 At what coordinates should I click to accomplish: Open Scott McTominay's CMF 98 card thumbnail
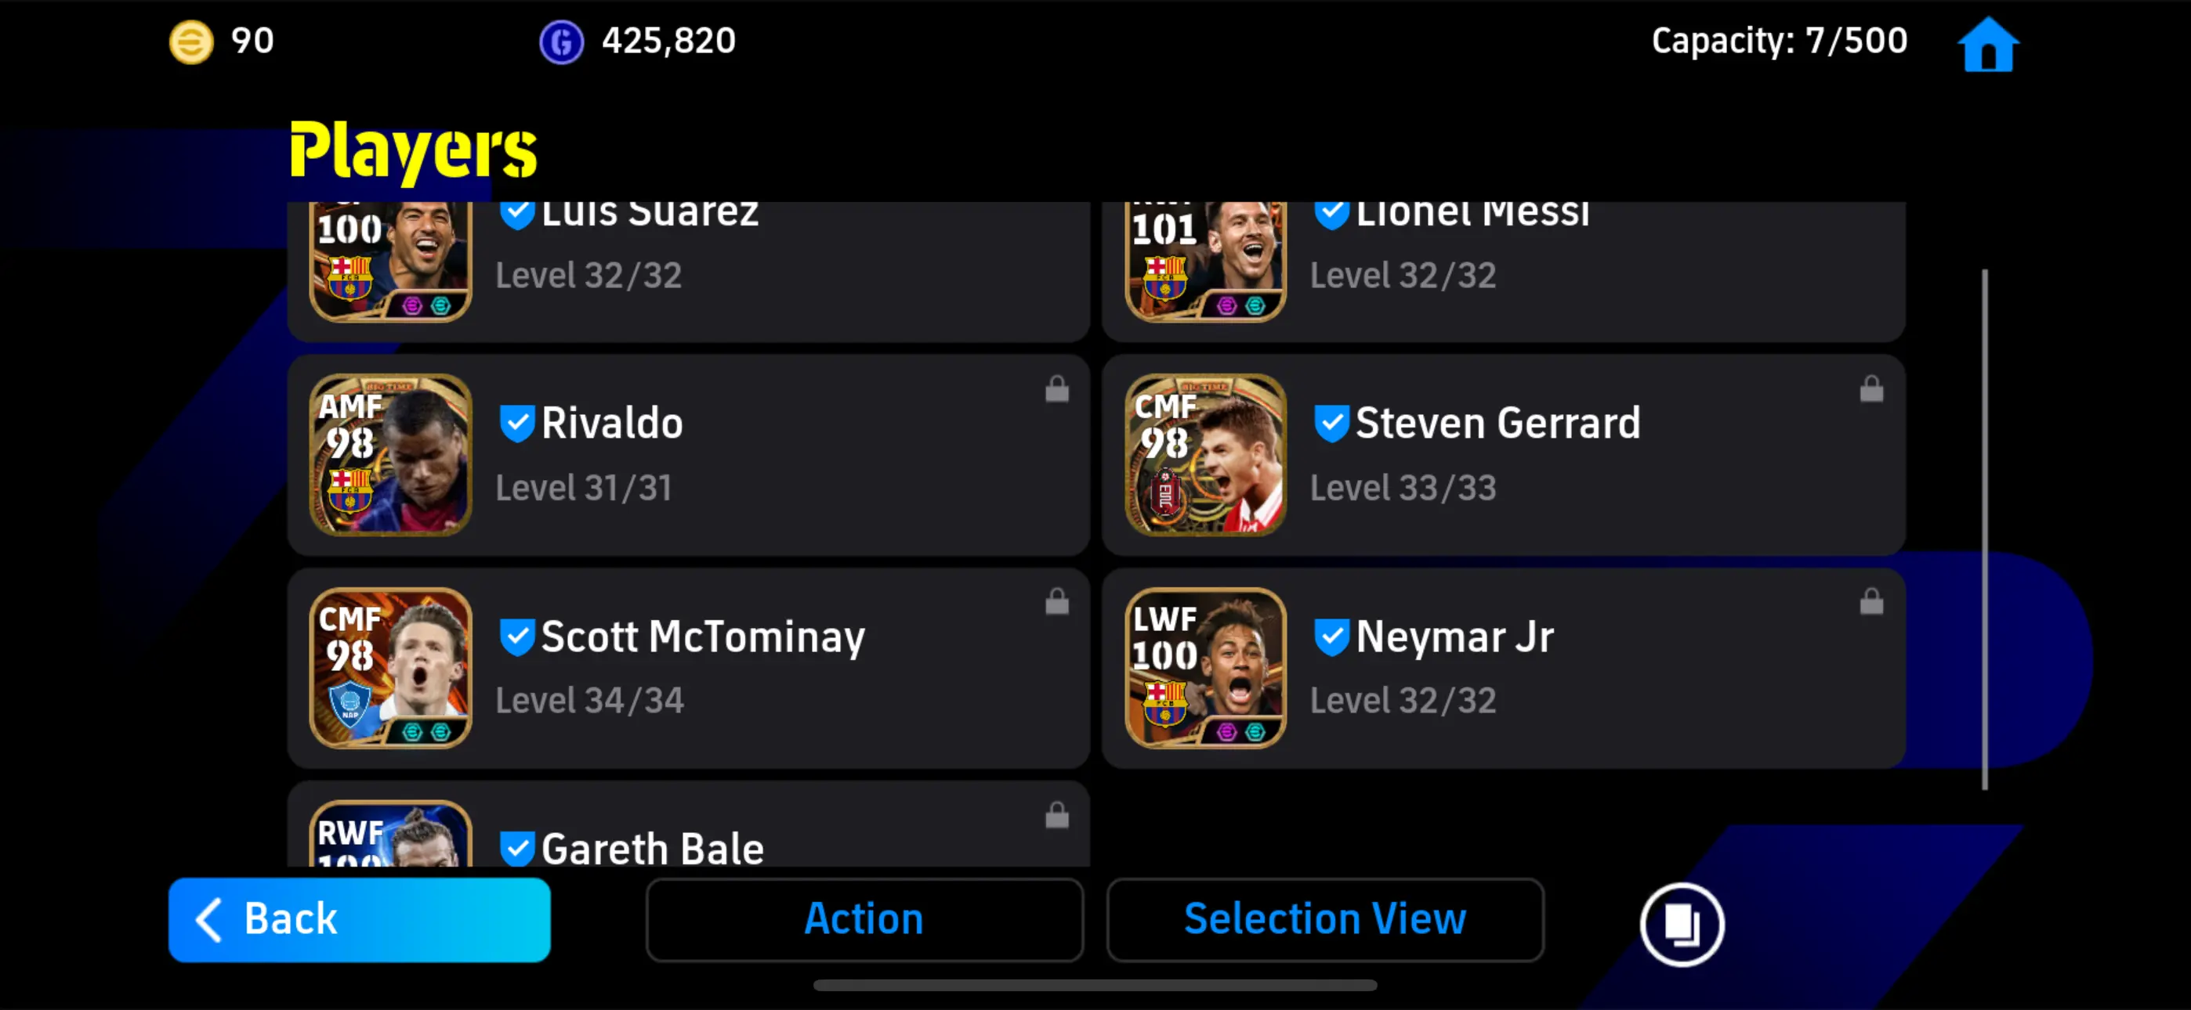click(390, 668)
